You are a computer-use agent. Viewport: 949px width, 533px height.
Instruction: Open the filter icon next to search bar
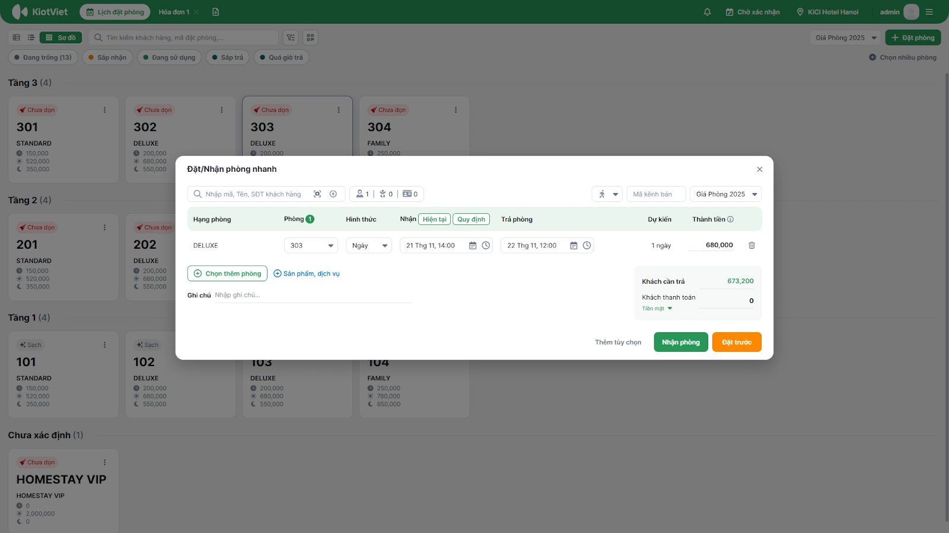tap(291, 37)
